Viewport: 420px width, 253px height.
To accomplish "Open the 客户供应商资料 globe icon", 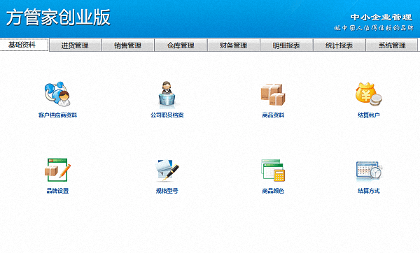I will (x=57, y=94).
